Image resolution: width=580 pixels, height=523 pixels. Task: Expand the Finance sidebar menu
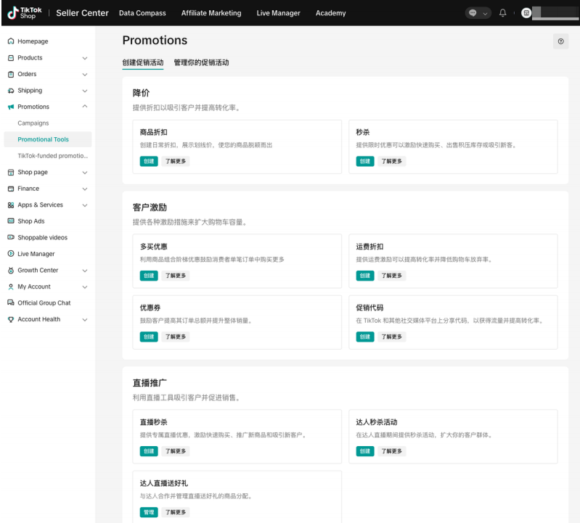point(84,189)
